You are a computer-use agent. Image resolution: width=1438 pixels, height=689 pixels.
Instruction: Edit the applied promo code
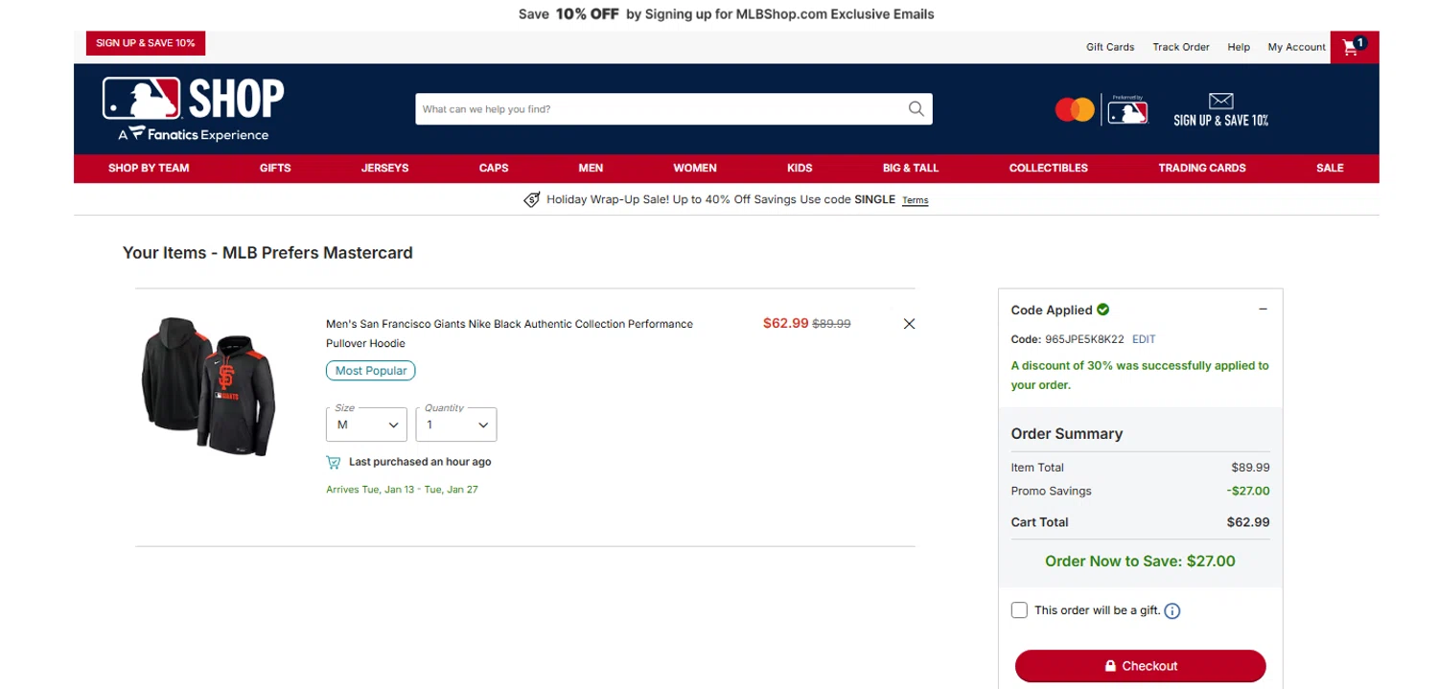pos(1144,339)
